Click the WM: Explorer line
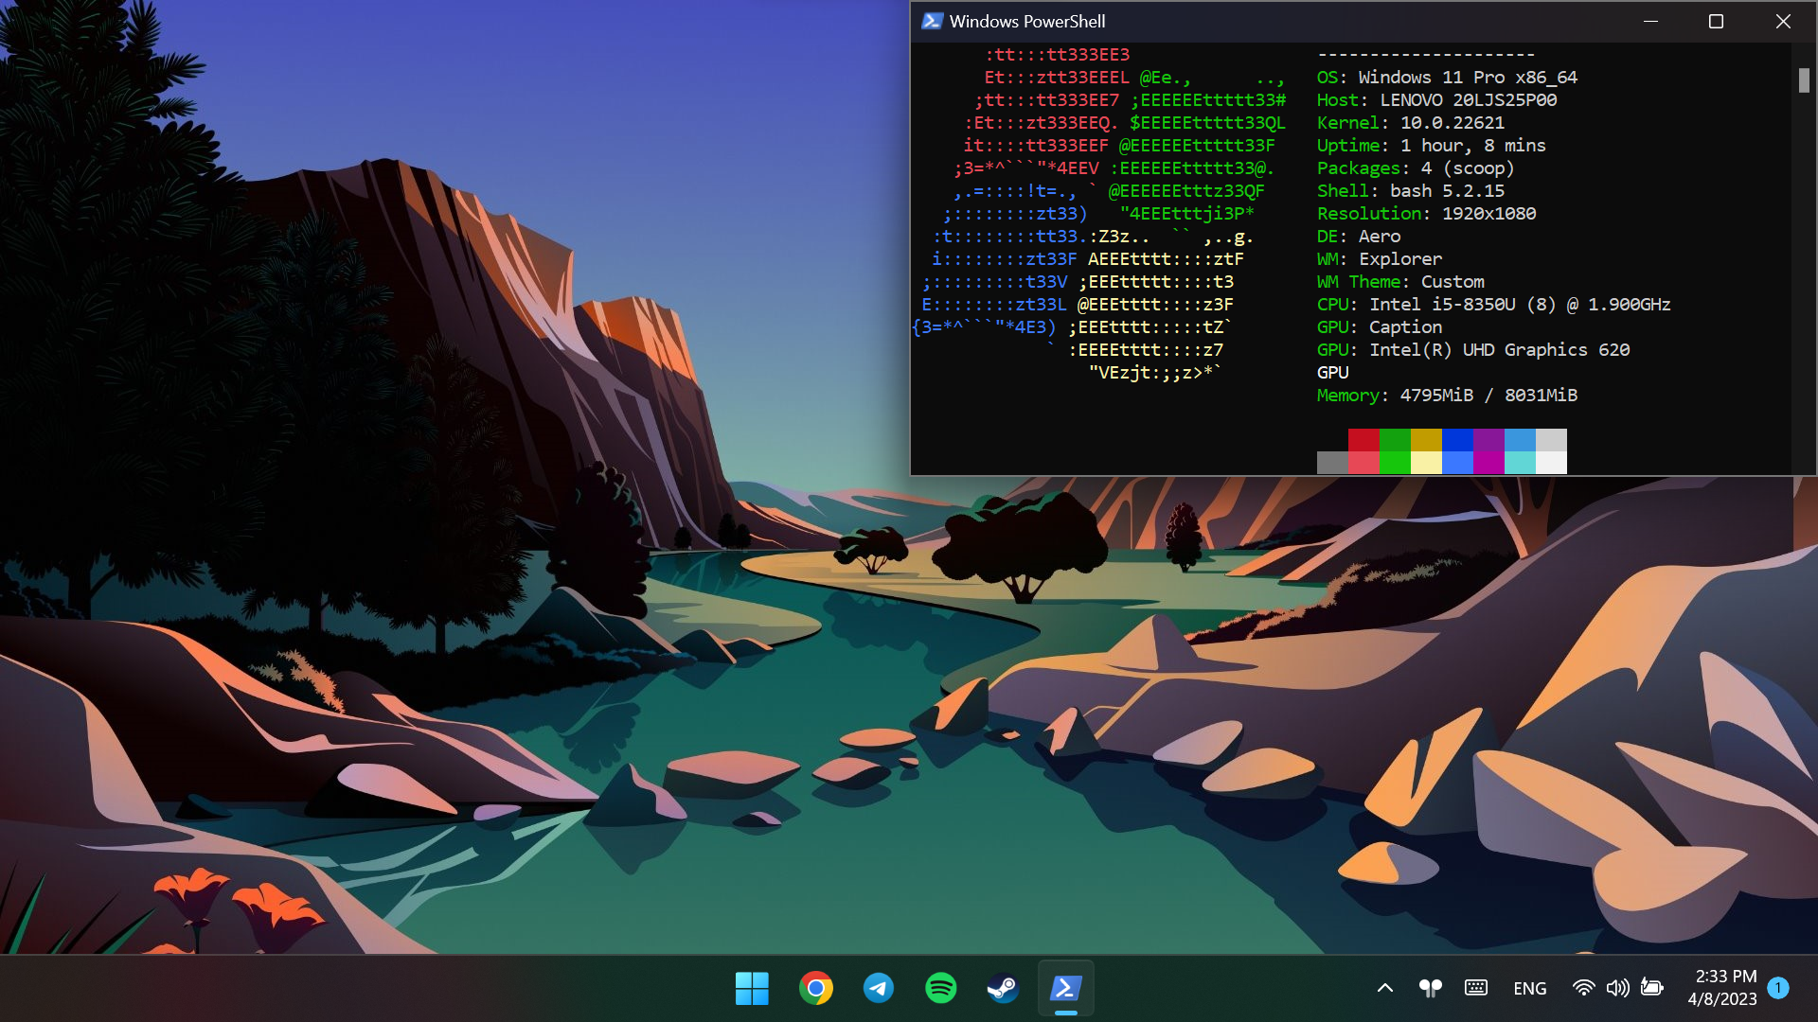 click(x=1380, y=259)
